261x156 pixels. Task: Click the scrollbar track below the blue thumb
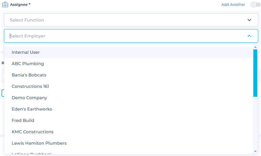[x=255, y=123]
